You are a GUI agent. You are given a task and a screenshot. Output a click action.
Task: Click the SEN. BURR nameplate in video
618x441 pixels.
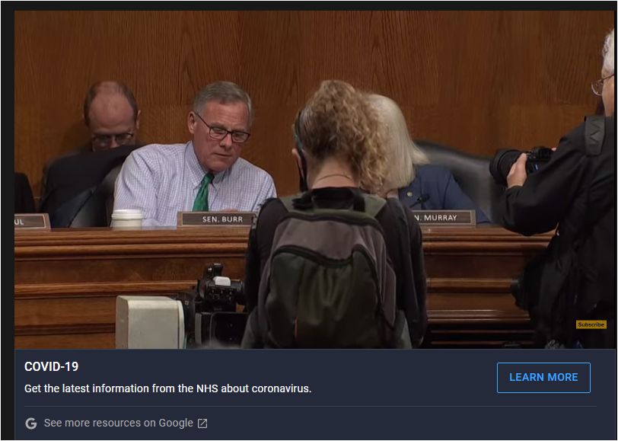coord(217,219)
